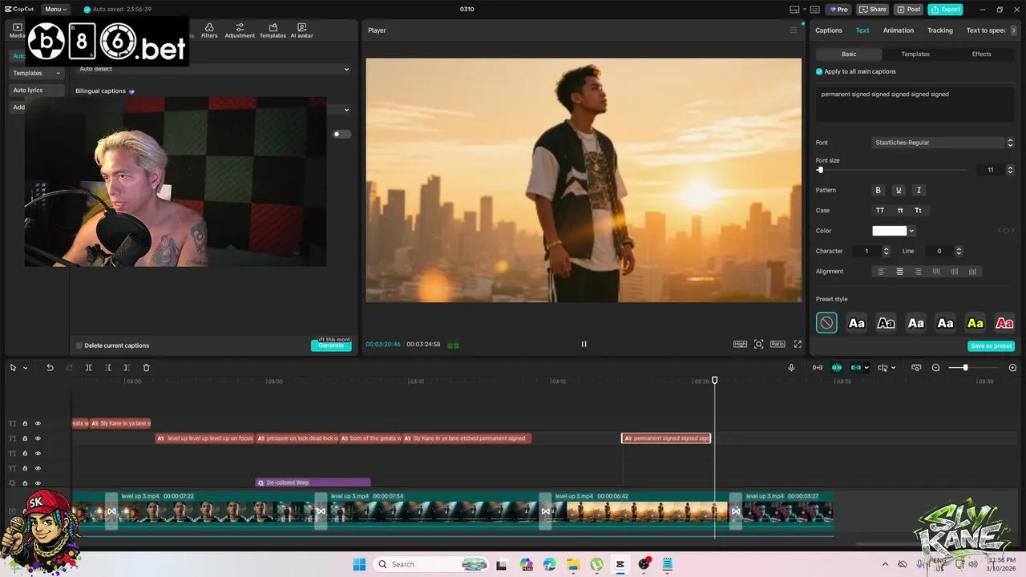Switch to the Tracking tab

tap(940, 30)
